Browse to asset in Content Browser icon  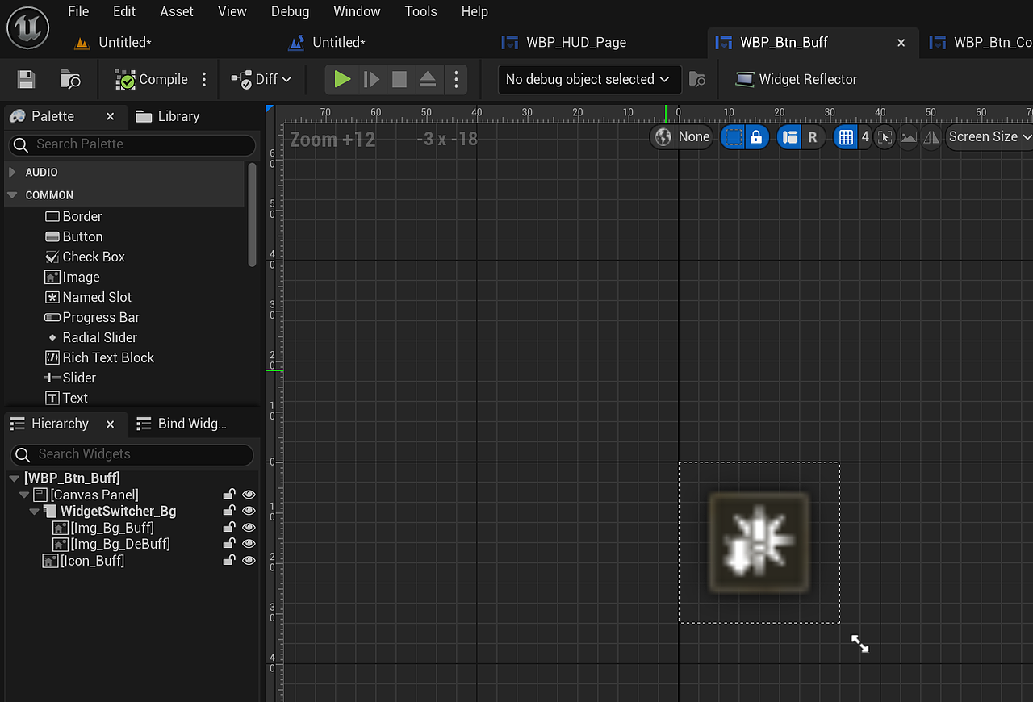[x=70, y=79]
